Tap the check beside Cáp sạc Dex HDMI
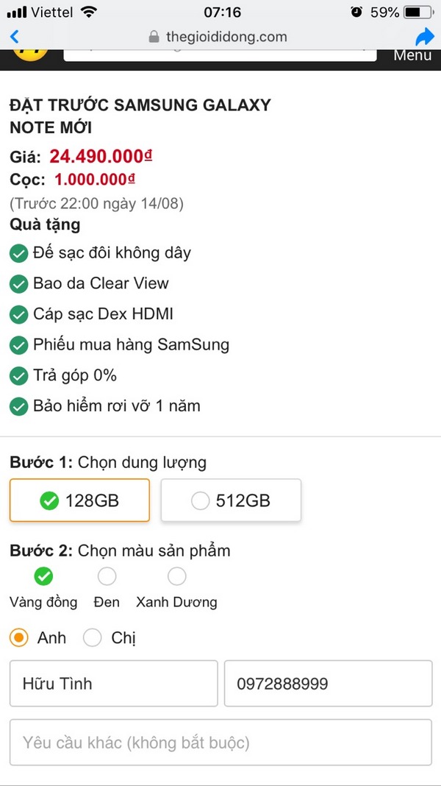Viewport: 441px width, 786px height. click(19, 314)
